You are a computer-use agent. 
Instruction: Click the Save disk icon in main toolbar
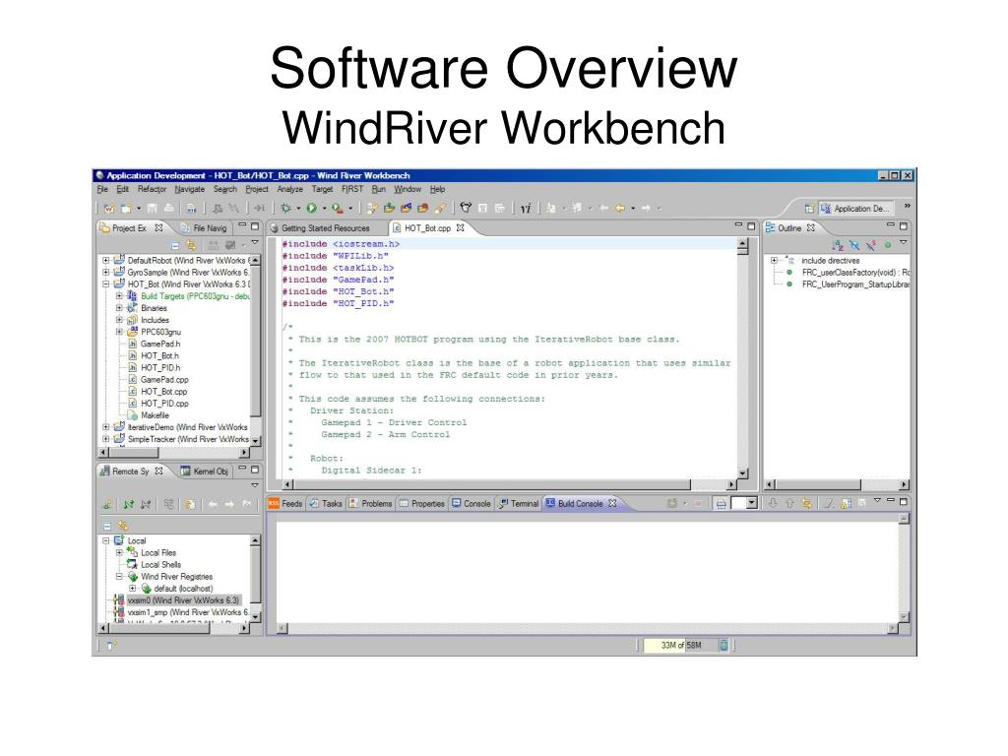coord(153,209)
